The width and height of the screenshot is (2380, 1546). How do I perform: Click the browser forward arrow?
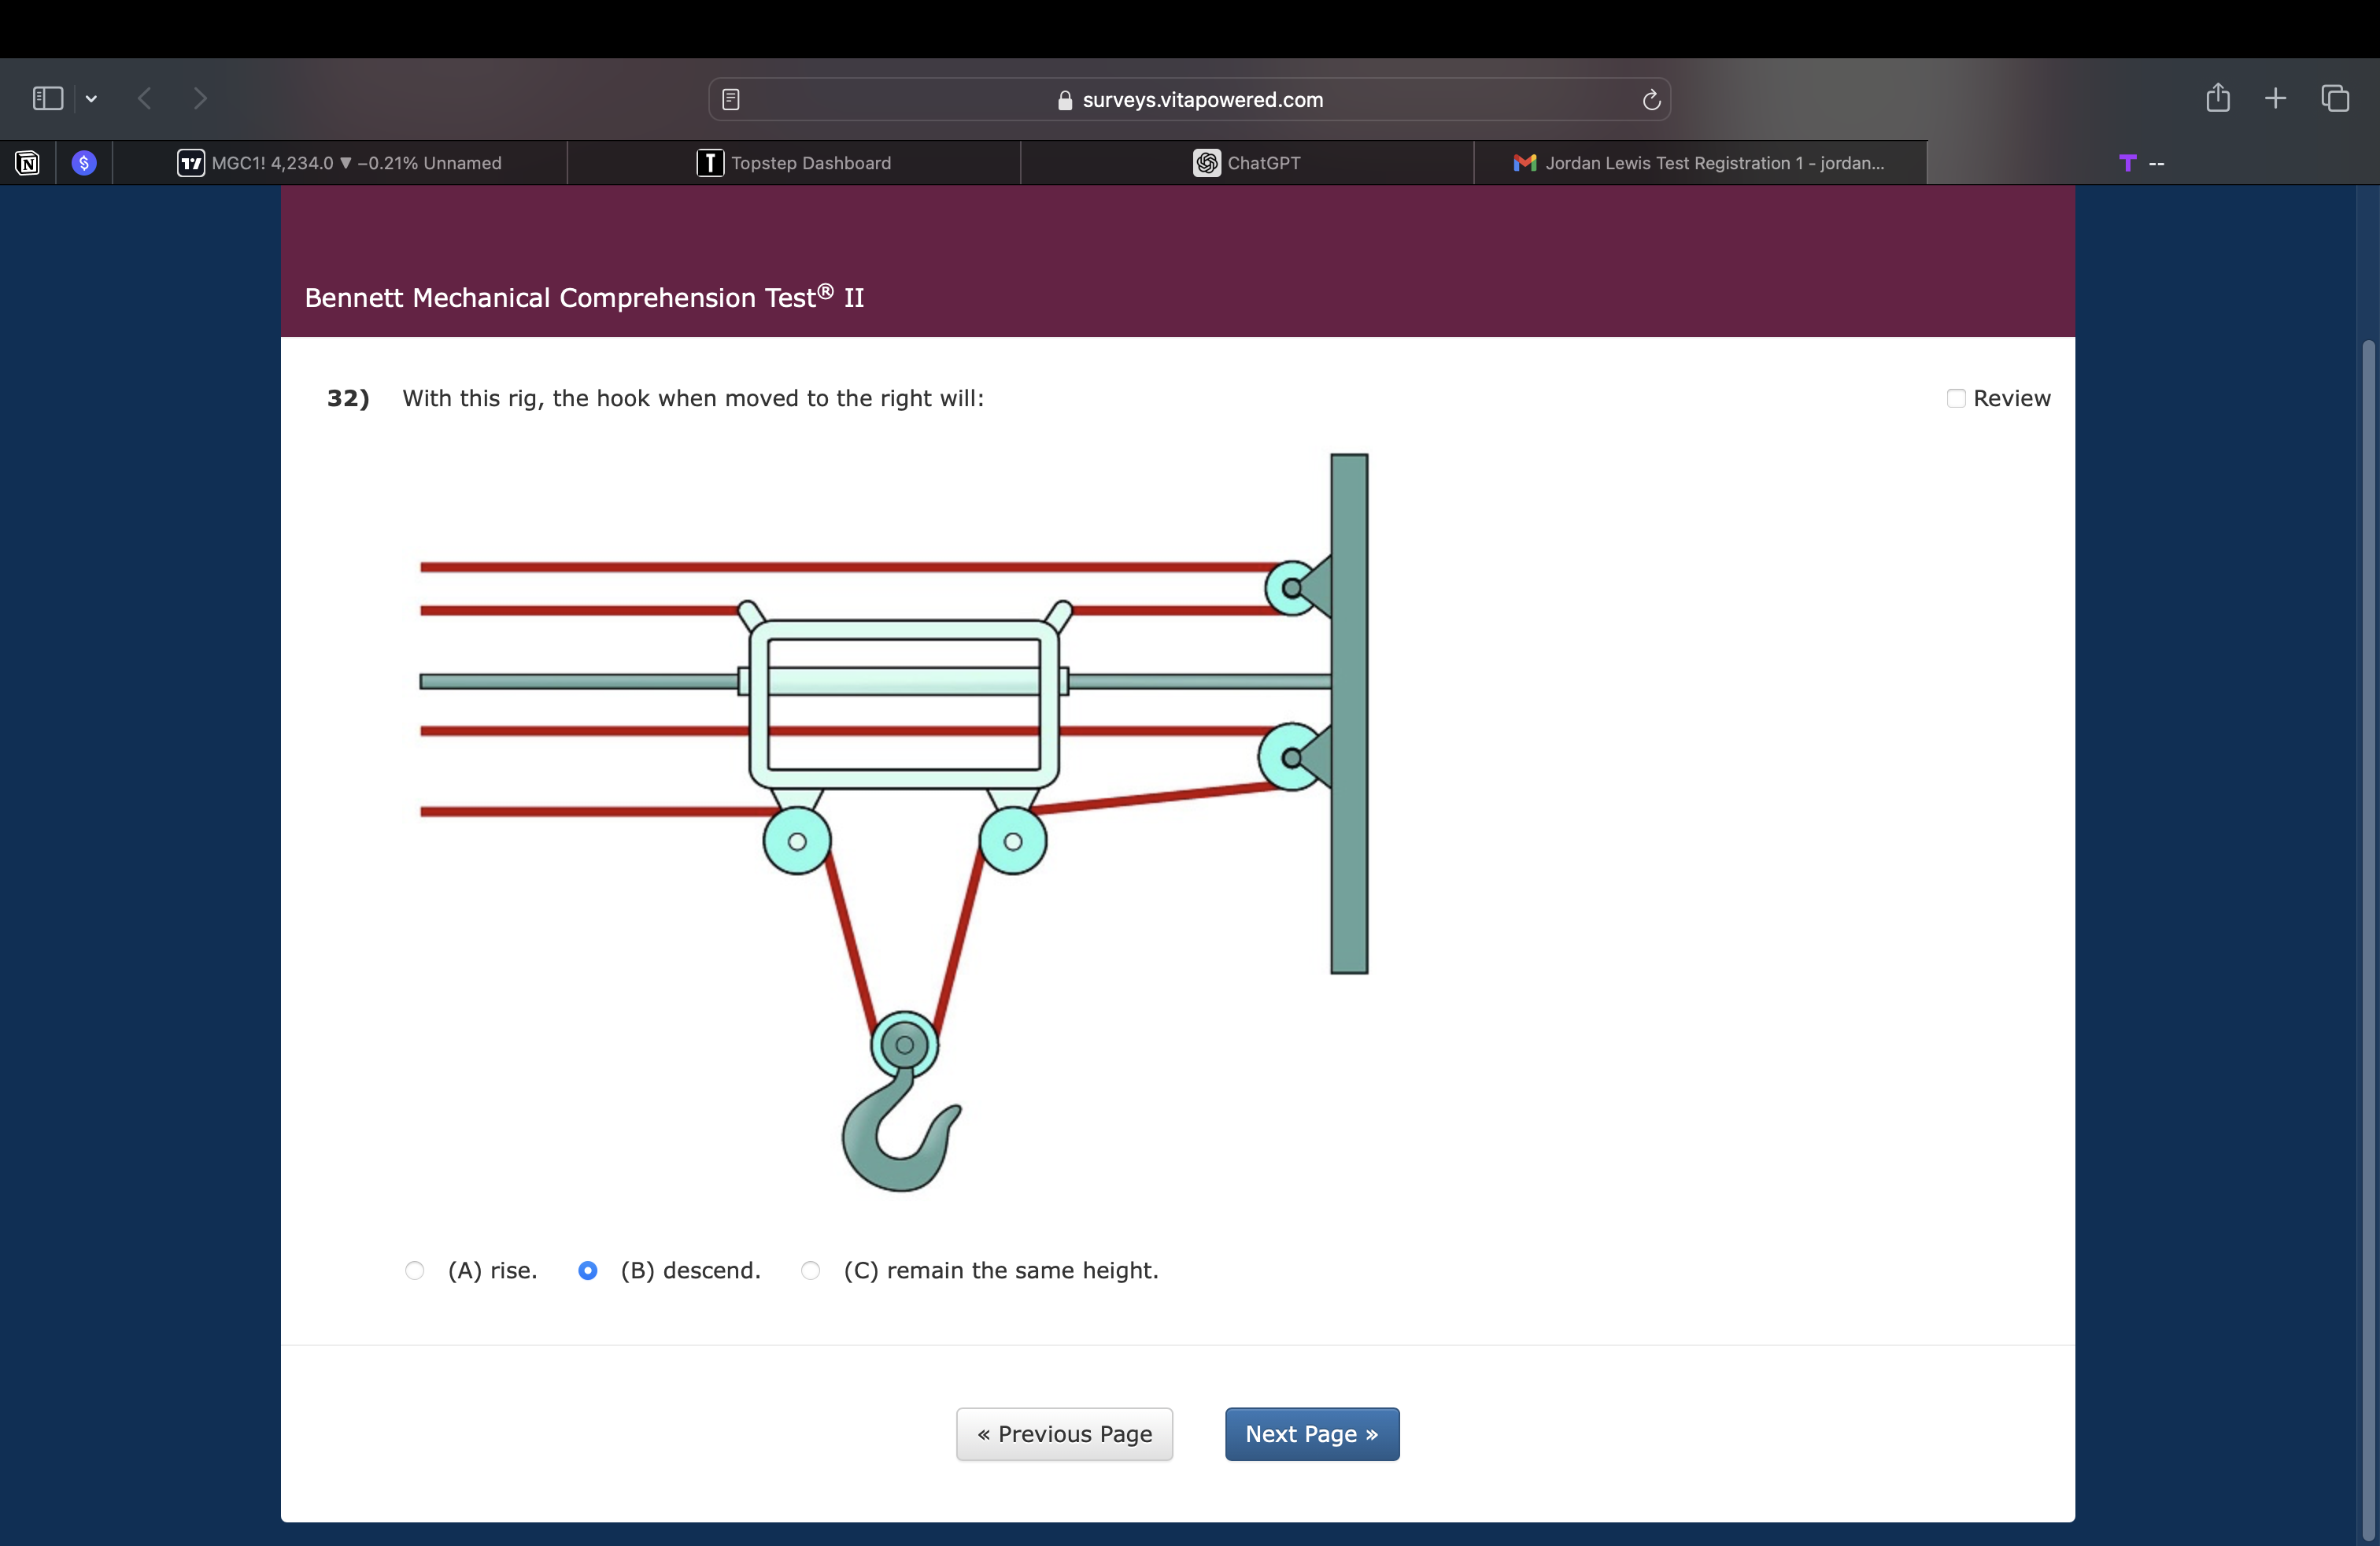201,98
